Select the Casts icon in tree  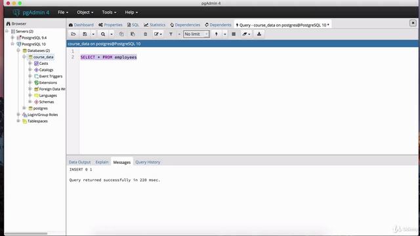[x=36, y=64]
